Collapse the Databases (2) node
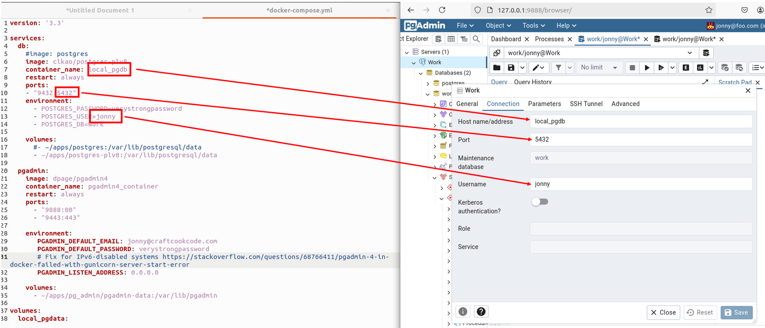The height and width of the screenshot is (328, 765). (421, 73)
